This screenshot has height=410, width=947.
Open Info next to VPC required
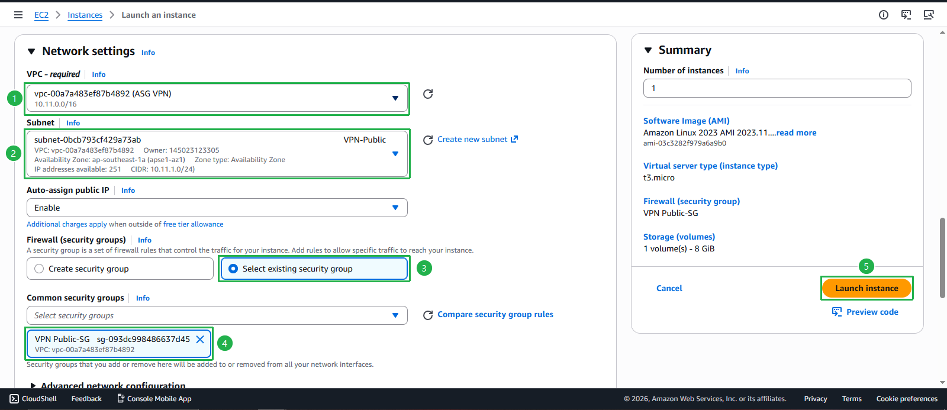99,75
